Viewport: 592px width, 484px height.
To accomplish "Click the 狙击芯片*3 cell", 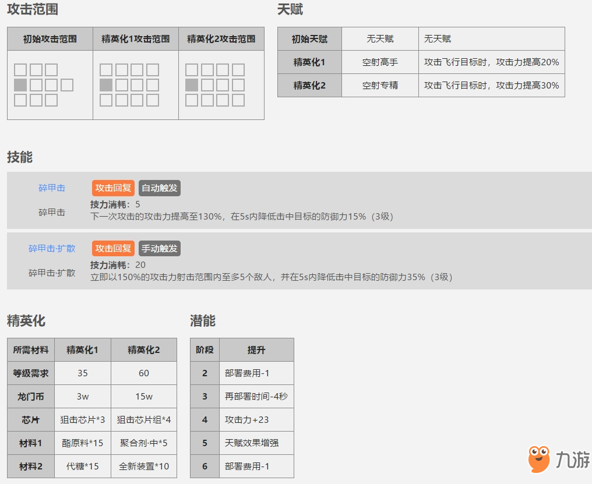I will [x=83, y=420].
